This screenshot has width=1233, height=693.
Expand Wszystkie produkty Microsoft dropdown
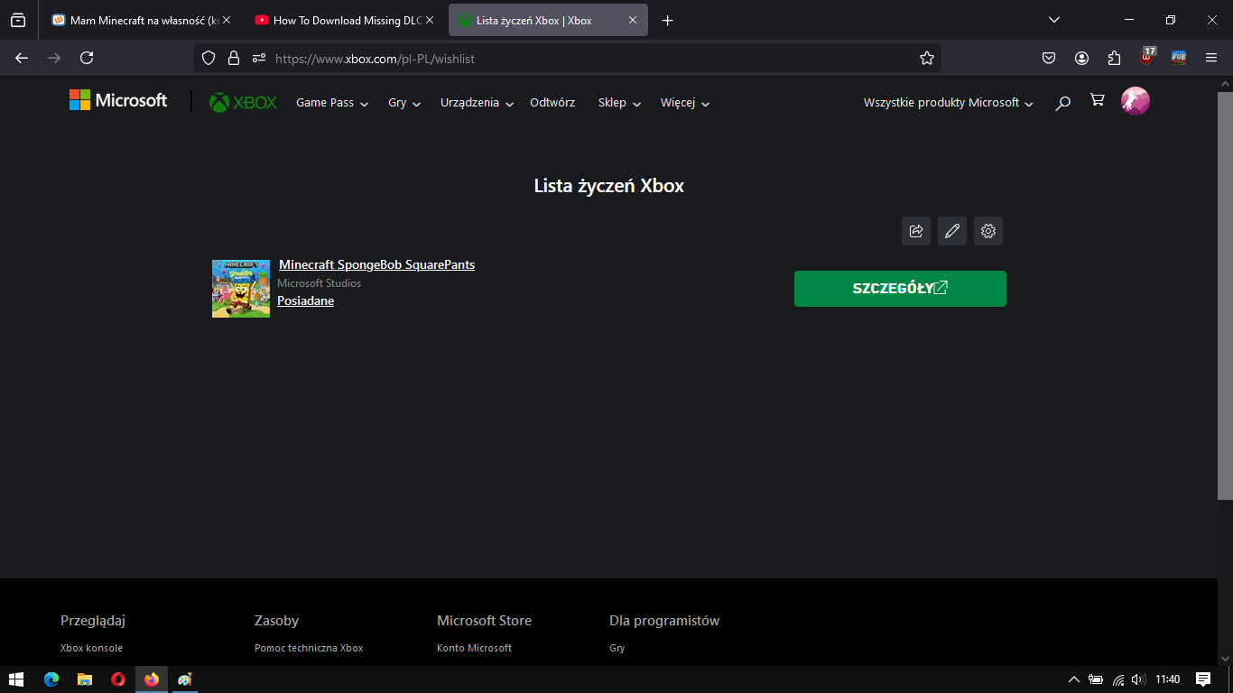948,103
